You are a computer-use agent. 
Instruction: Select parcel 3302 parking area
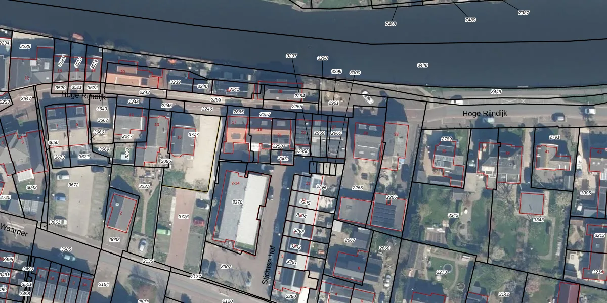coord(226,267)
